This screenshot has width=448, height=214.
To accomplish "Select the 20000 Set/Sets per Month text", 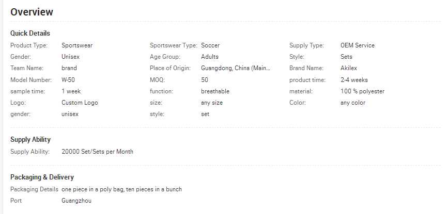I will tap(97, 152).
